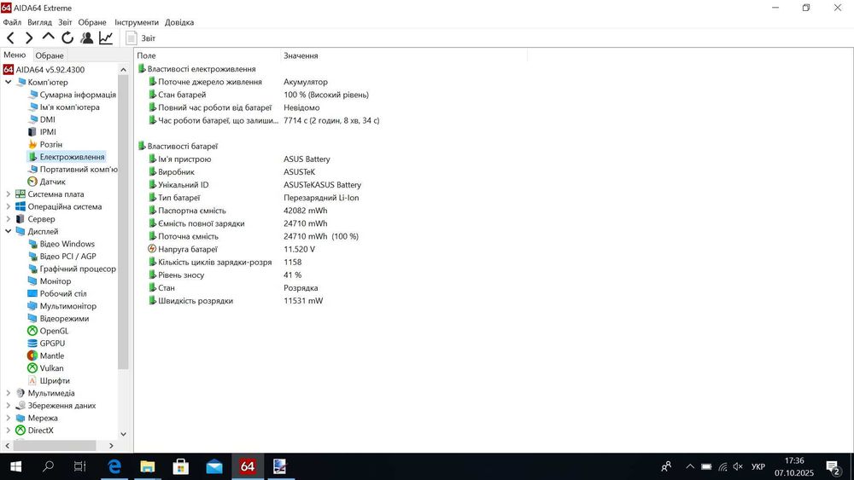
Task: Select Монітор in the tree
Action: pos(50,281)
